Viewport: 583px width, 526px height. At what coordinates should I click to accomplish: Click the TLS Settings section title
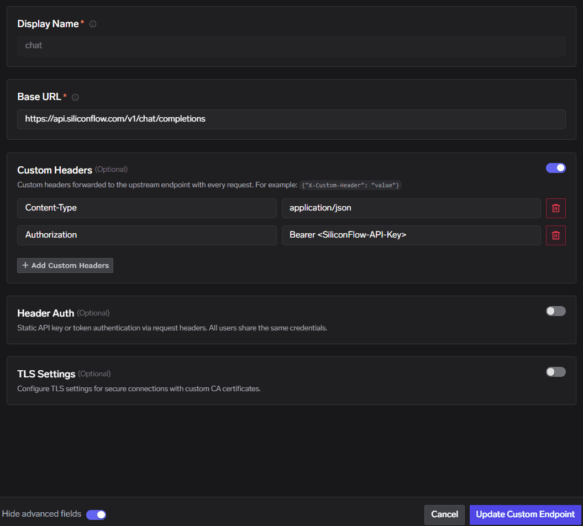[46, 374]
